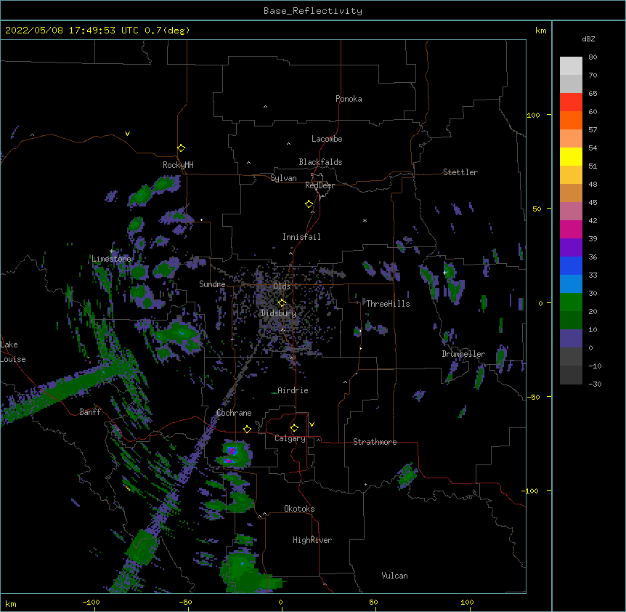Select the magenta 39-42 dBZ legend swatch
This screenshot has width=626, height=612.
point(571,229)
